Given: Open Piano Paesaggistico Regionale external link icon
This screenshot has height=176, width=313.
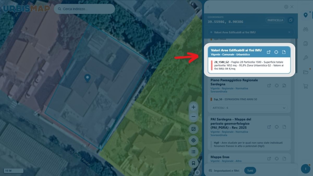Looking at the screenshot, I should click(x=269, y=86).
